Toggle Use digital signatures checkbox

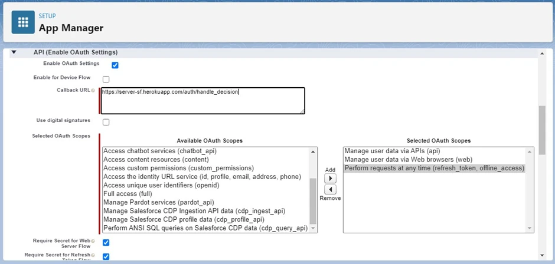106,123
